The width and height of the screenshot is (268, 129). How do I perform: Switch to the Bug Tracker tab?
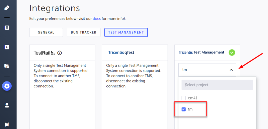(84, 32)
